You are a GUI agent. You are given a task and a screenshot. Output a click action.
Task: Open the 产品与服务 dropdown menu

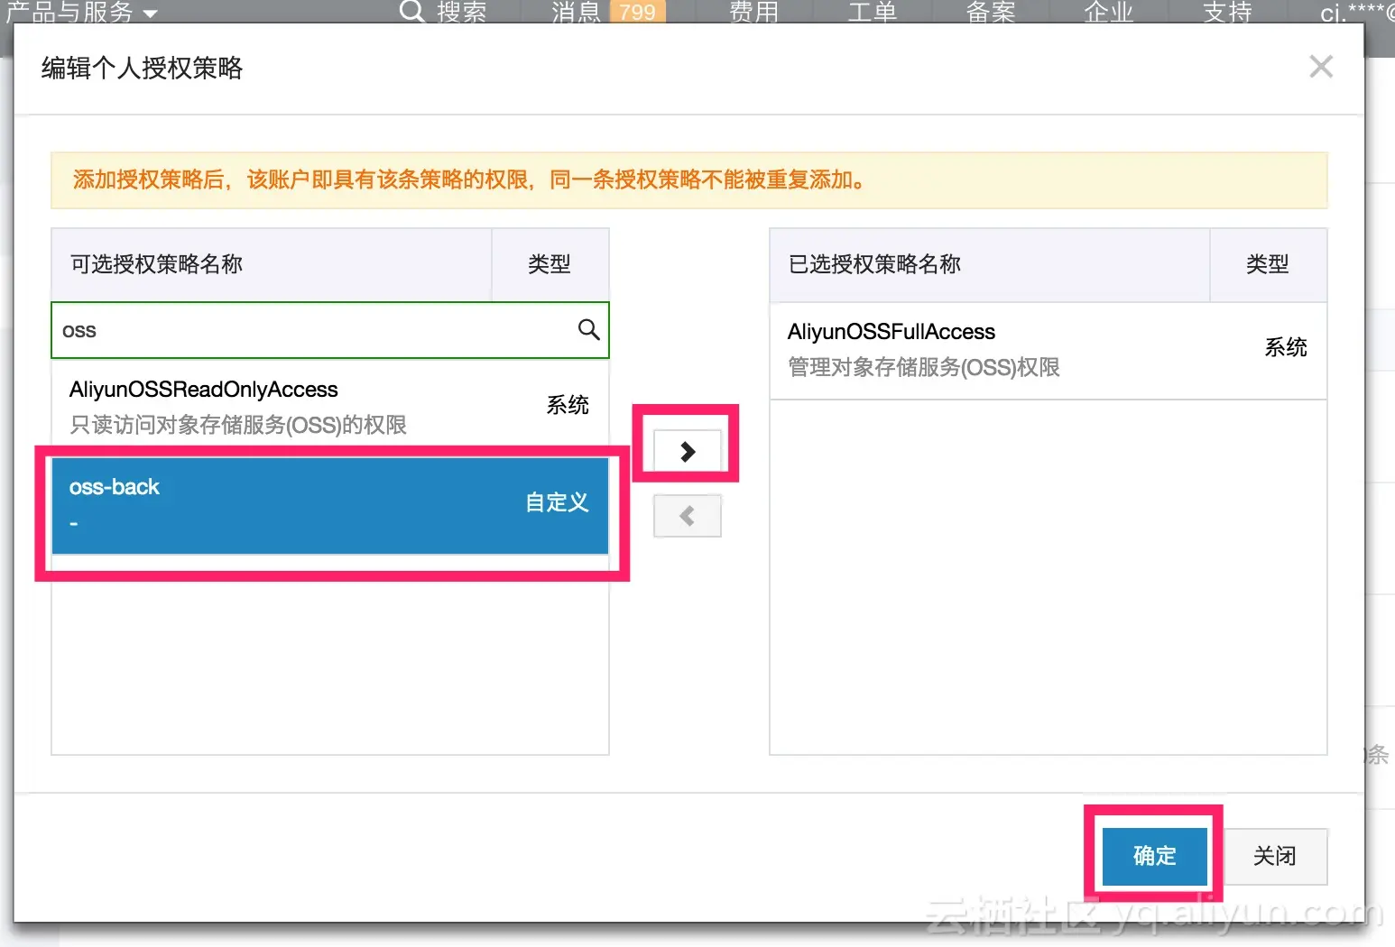click(x=81, y=13)
